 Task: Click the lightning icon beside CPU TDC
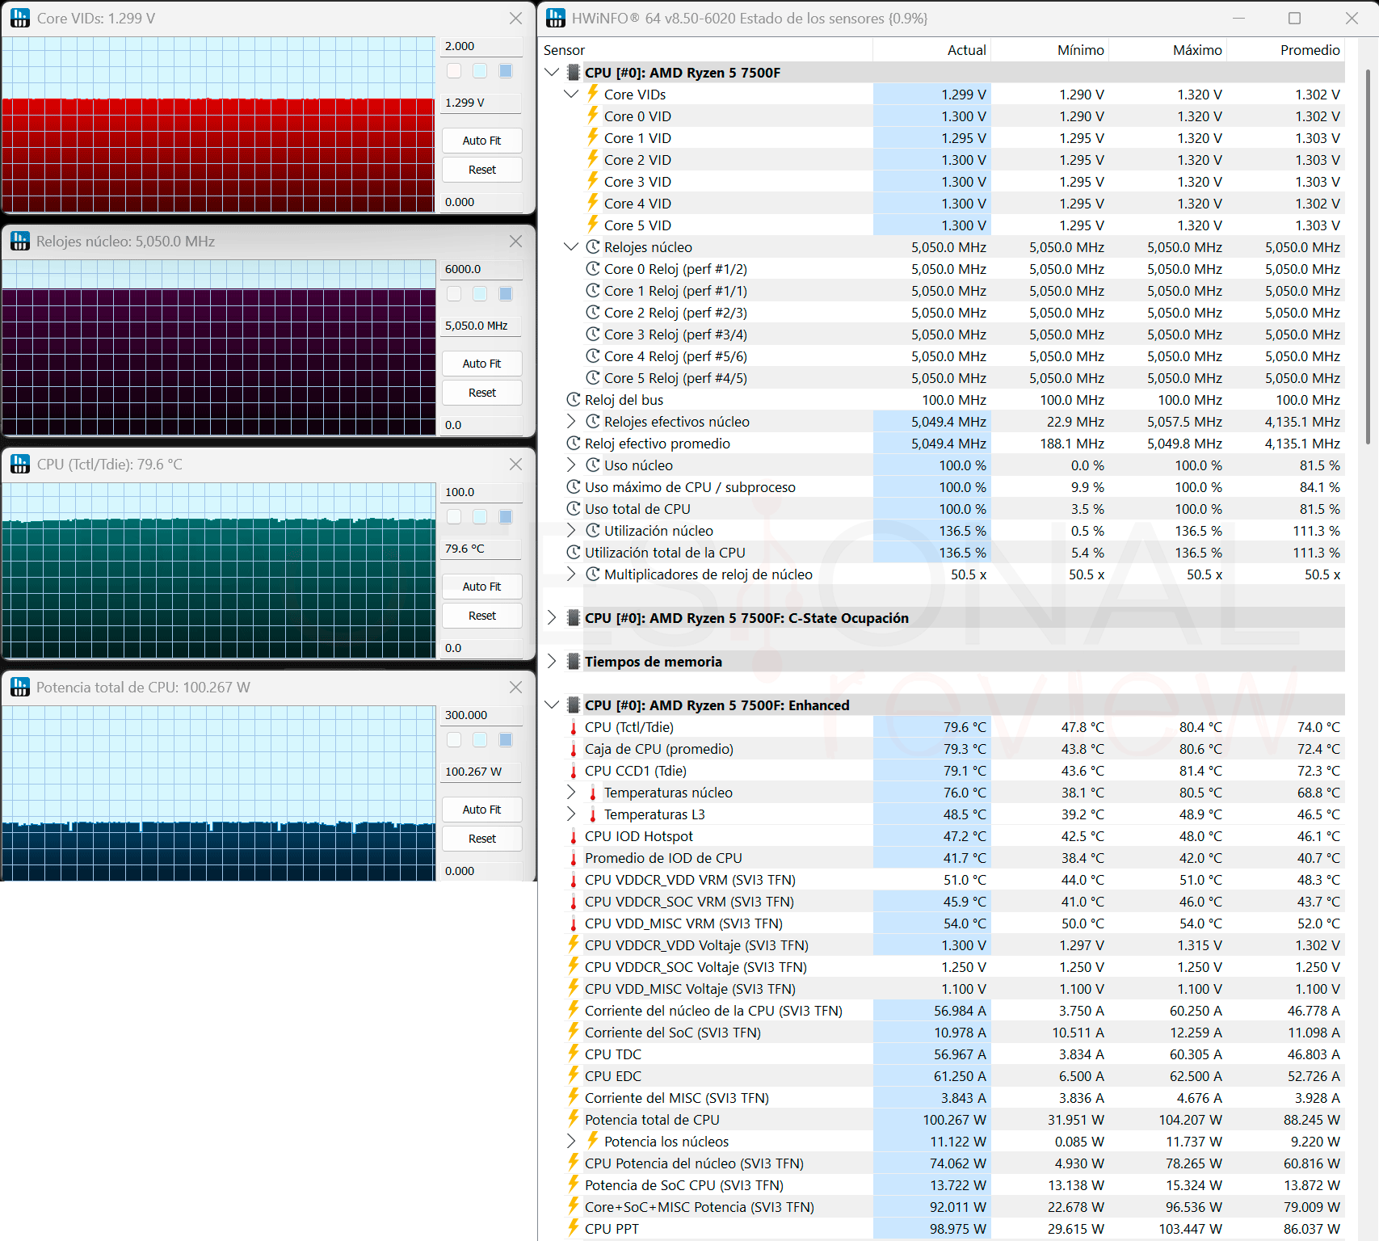574,1054
